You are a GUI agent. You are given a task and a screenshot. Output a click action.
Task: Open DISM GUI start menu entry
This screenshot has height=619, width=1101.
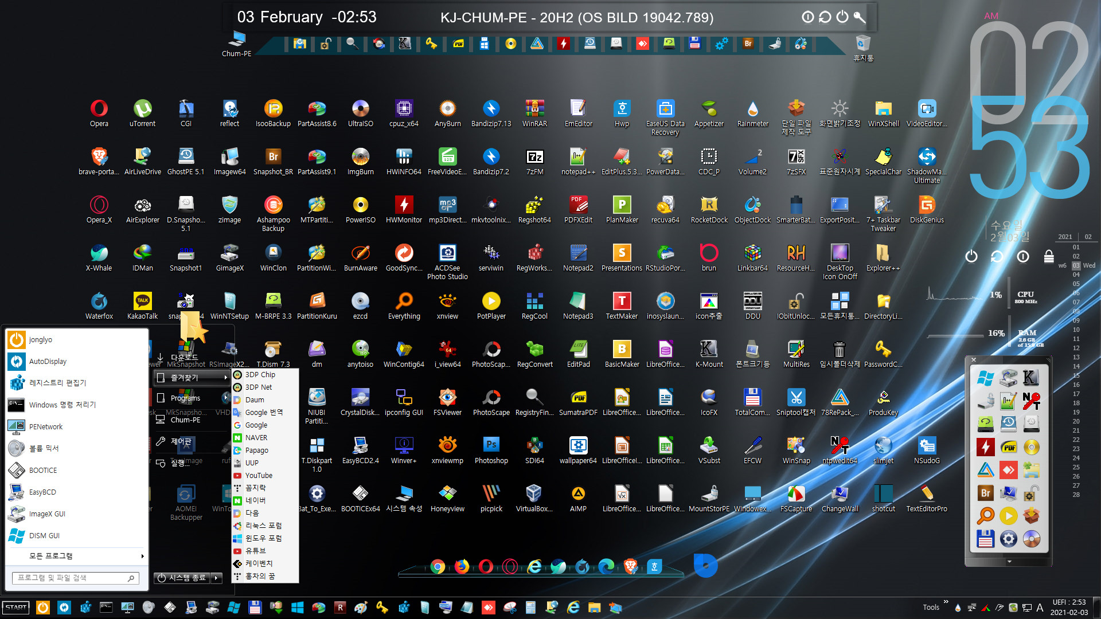click(76, 536)
